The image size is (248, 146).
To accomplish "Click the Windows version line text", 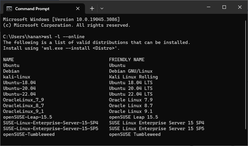I will [61, 19].
